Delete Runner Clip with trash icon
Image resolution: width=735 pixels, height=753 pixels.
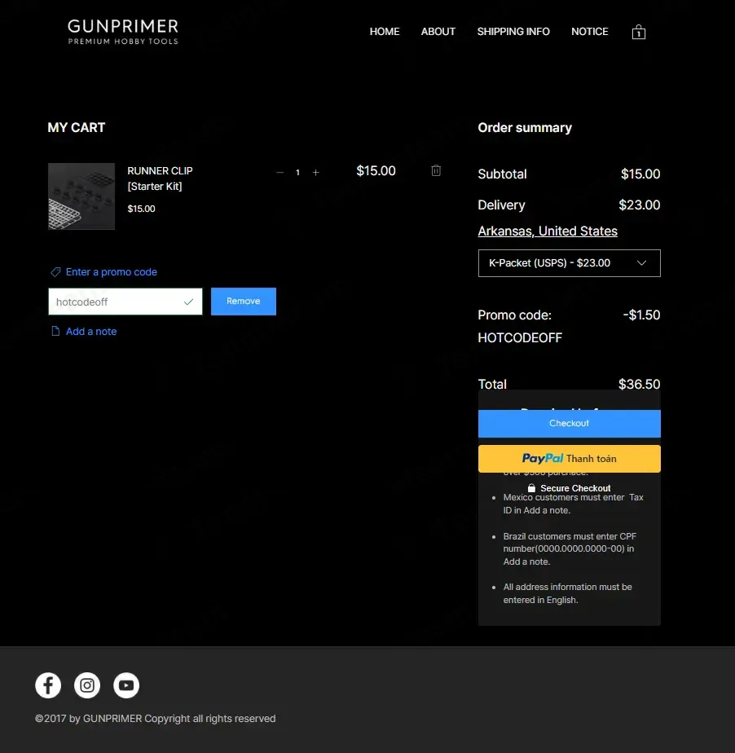coord(436,170)
